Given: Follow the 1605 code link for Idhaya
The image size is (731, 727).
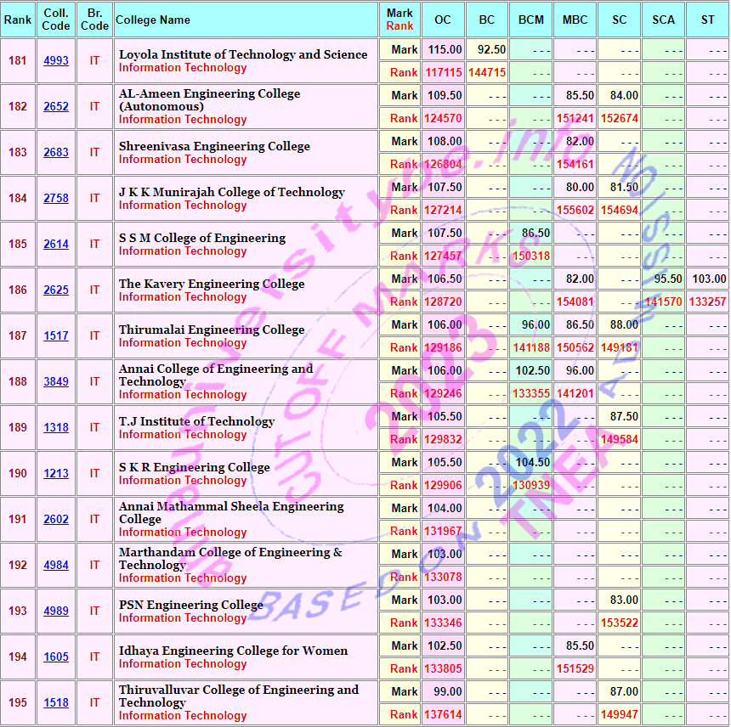Looking at the screenshot, I should click(x=56, y=657).
